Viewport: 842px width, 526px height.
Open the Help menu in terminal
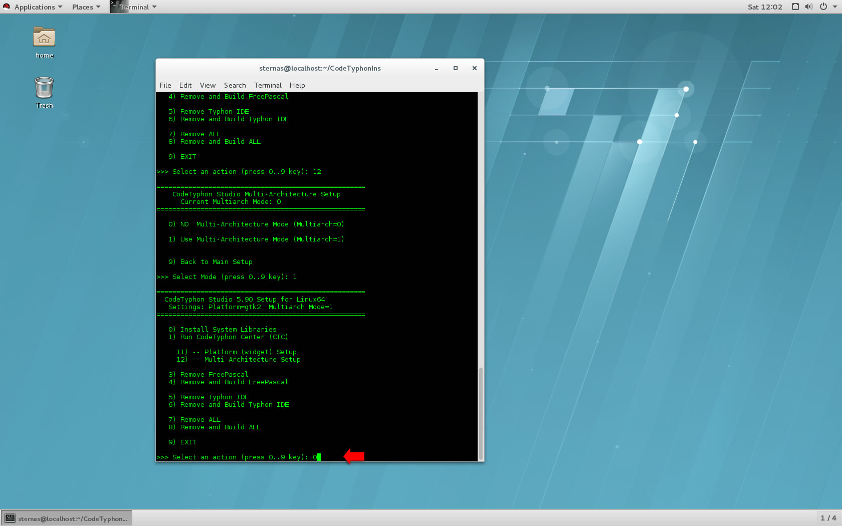pos(297,85)
